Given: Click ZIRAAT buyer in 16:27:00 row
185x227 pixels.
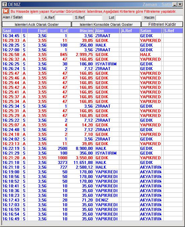Looking at the screenshot, I should [x=103, y=50].
